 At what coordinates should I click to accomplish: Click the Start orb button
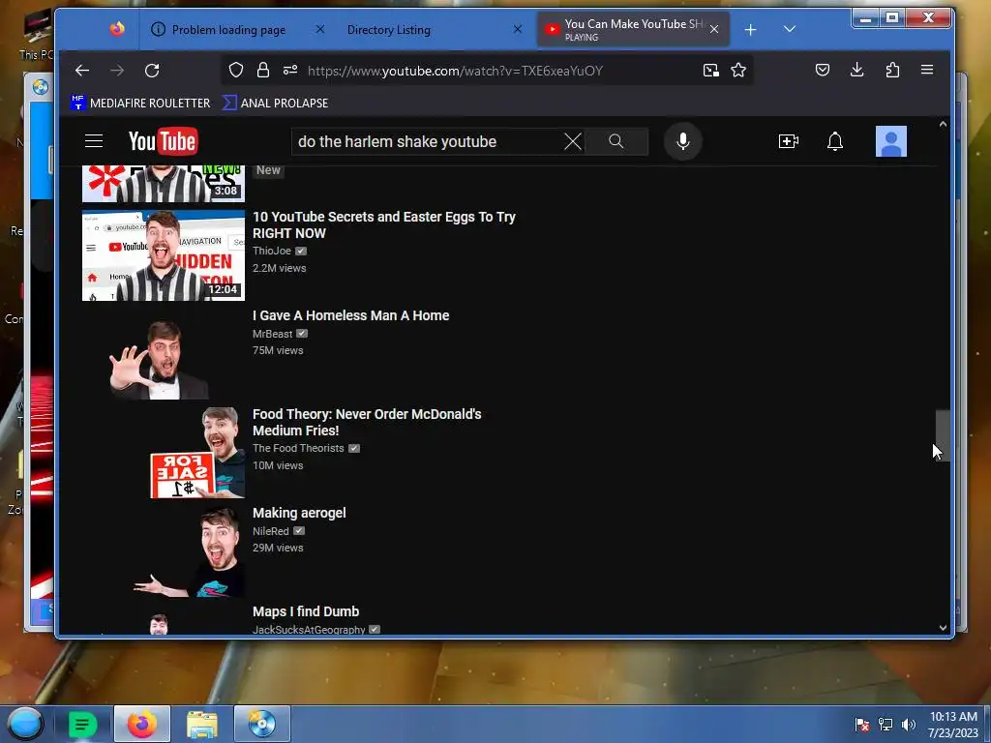(25, 724)
